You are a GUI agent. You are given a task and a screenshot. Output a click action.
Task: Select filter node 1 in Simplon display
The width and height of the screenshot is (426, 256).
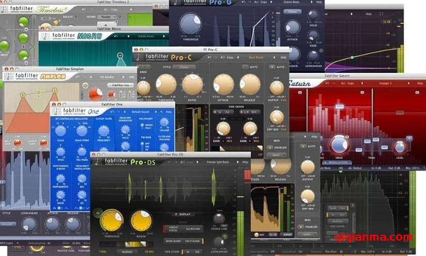point(55,90)
